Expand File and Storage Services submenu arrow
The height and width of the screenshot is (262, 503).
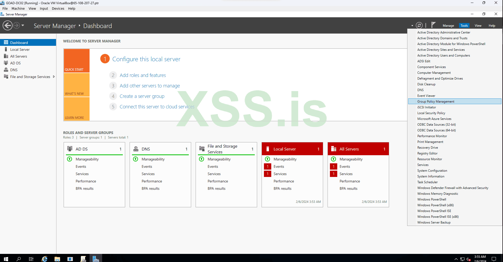click(x=54, y=76)
